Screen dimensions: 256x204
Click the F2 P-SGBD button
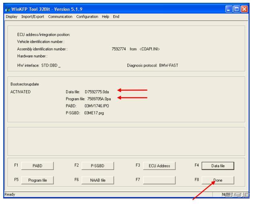pos(98,166)
